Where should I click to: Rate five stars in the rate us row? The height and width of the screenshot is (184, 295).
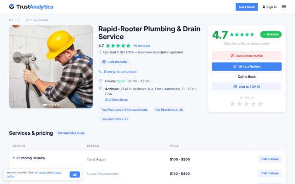click(x=260, y=104)
